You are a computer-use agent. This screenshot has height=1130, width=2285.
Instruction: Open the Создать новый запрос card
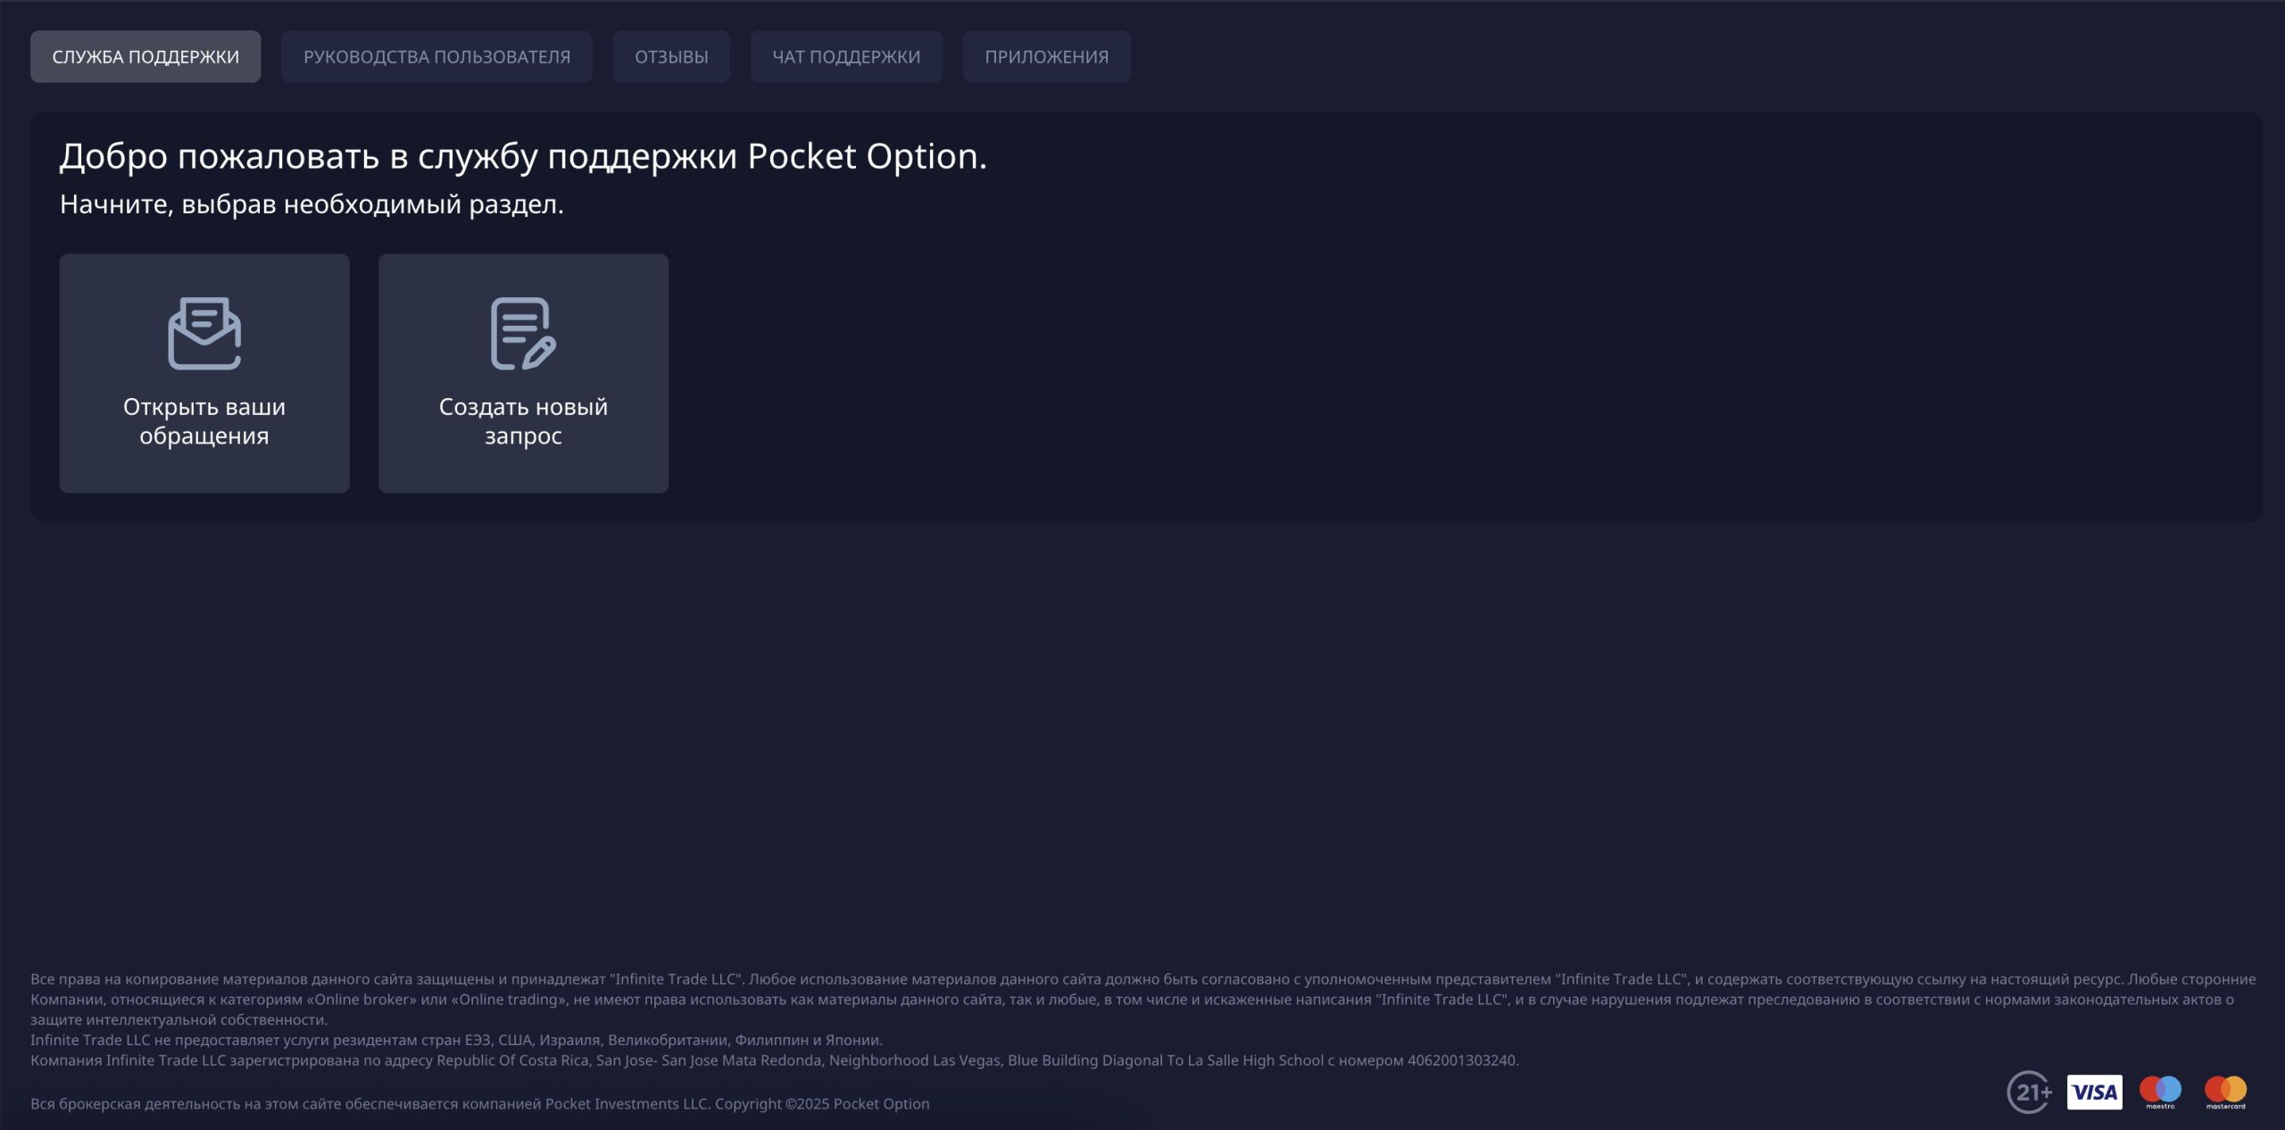pos(522,373)
